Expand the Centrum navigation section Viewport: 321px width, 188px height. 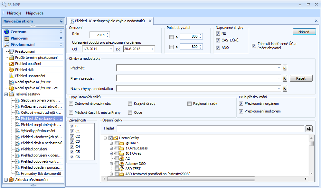coord(61,32)
